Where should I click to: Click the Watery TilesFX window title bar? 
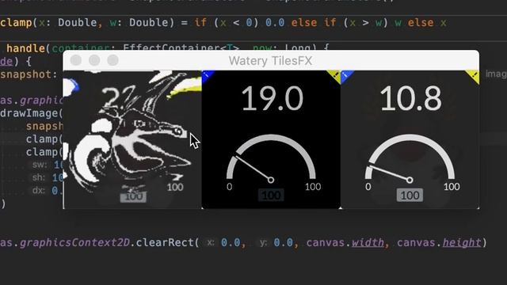[x=271, y=60]
